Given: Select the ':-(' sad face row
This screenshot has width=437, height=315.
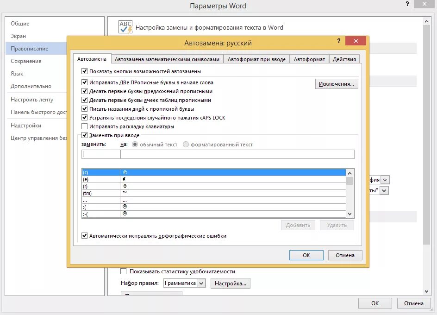Looking at the screenshot, I should point(214,214).
